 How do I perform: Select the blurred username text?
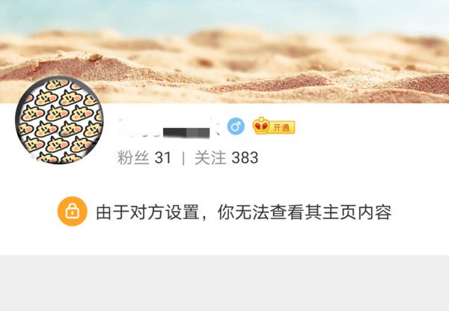169,127
